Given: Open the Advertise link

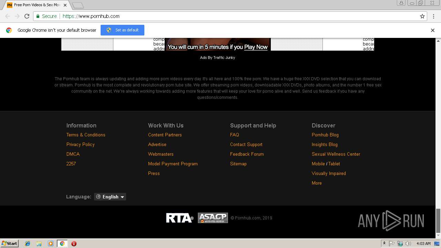Looking at the screenshot, I should pos(157,144).
